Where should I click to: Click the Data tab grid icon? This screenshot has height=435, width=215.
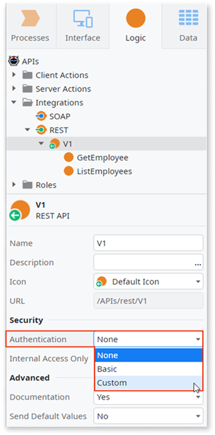pos(189,18)
